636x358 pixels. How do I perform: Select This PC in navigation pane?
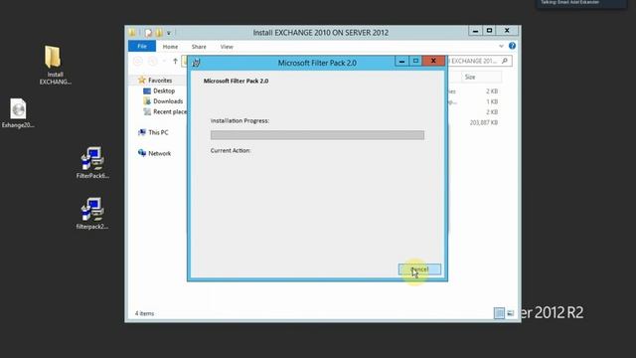click(158, 132)
